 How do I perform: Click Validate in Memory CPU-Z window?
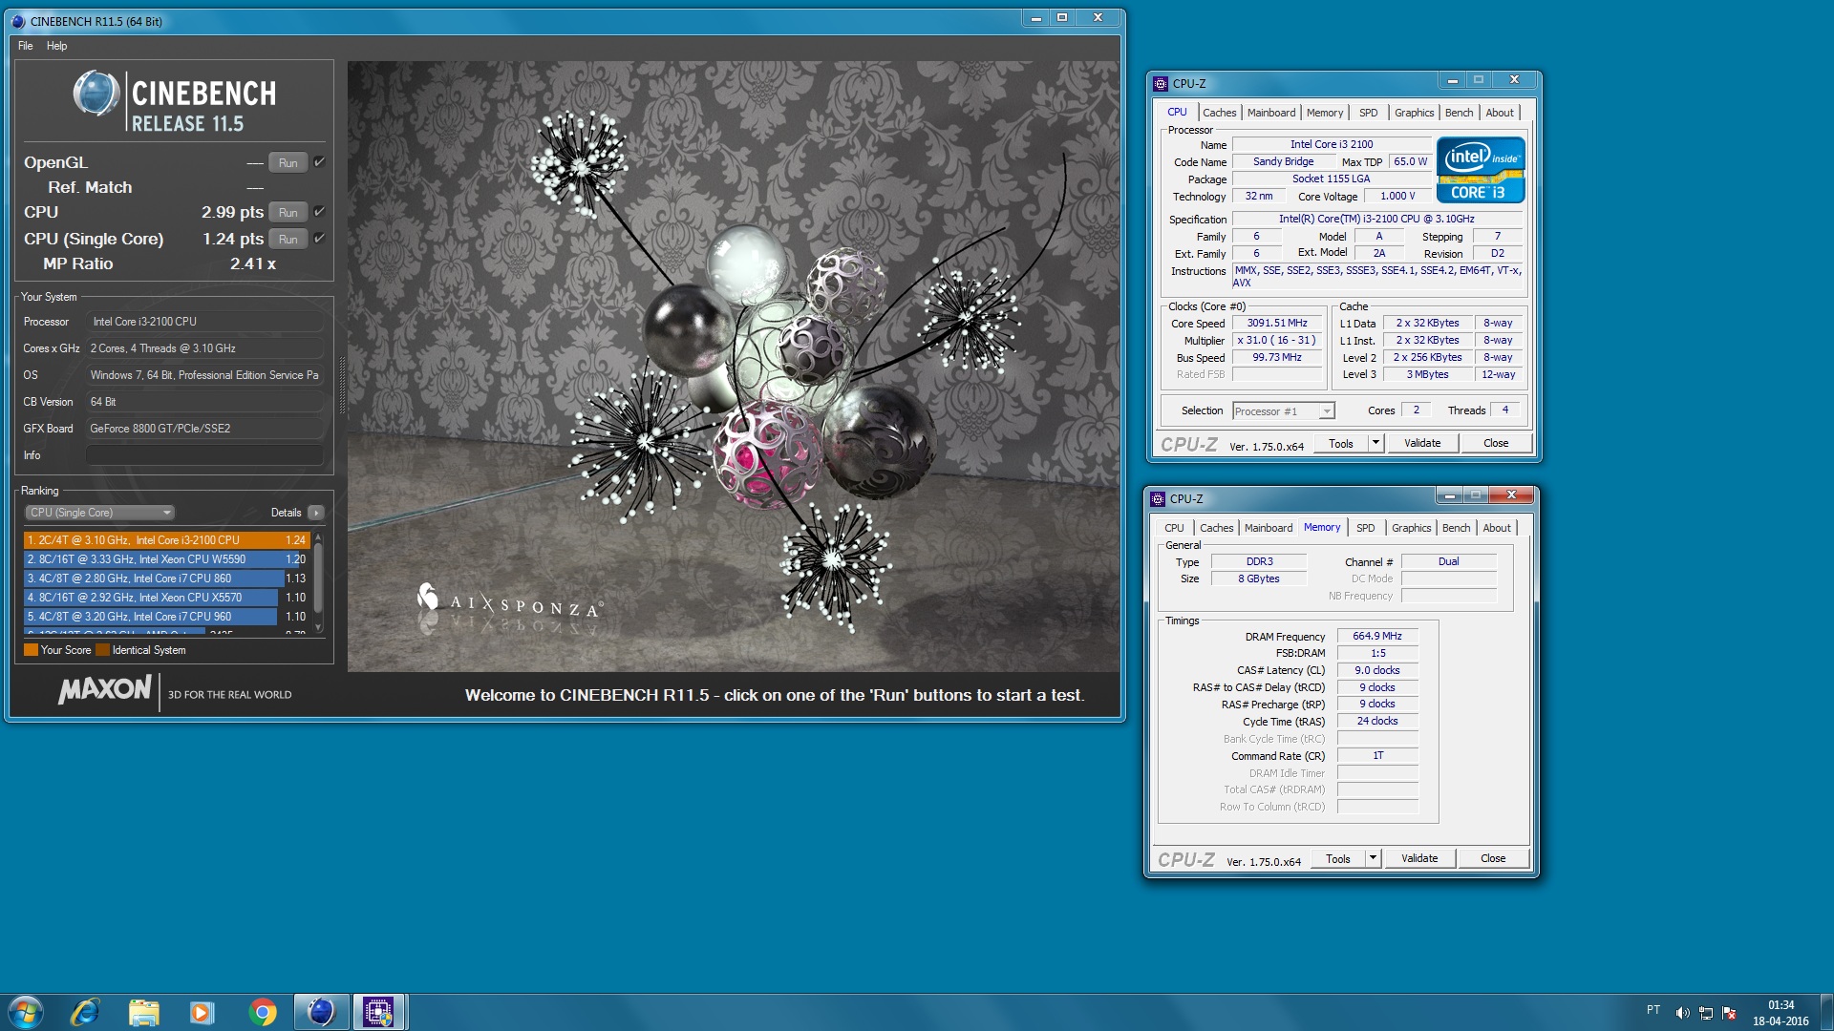1419,858
